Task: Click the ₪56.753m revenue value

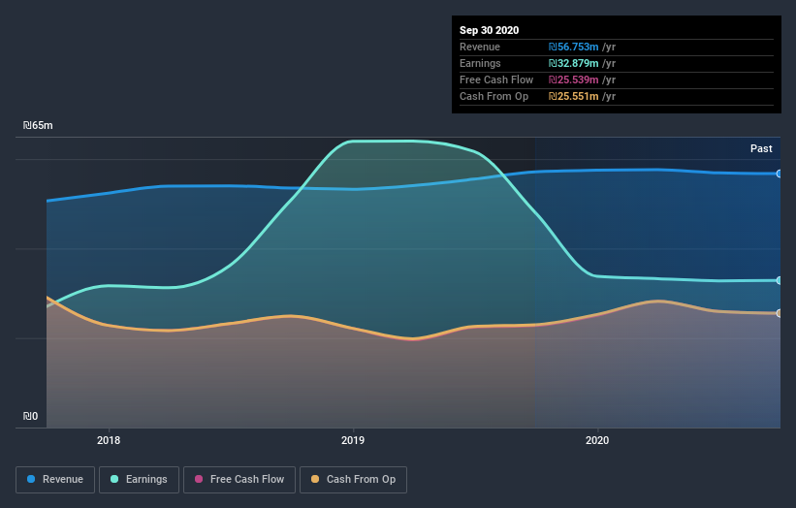Action: [573, 47]
